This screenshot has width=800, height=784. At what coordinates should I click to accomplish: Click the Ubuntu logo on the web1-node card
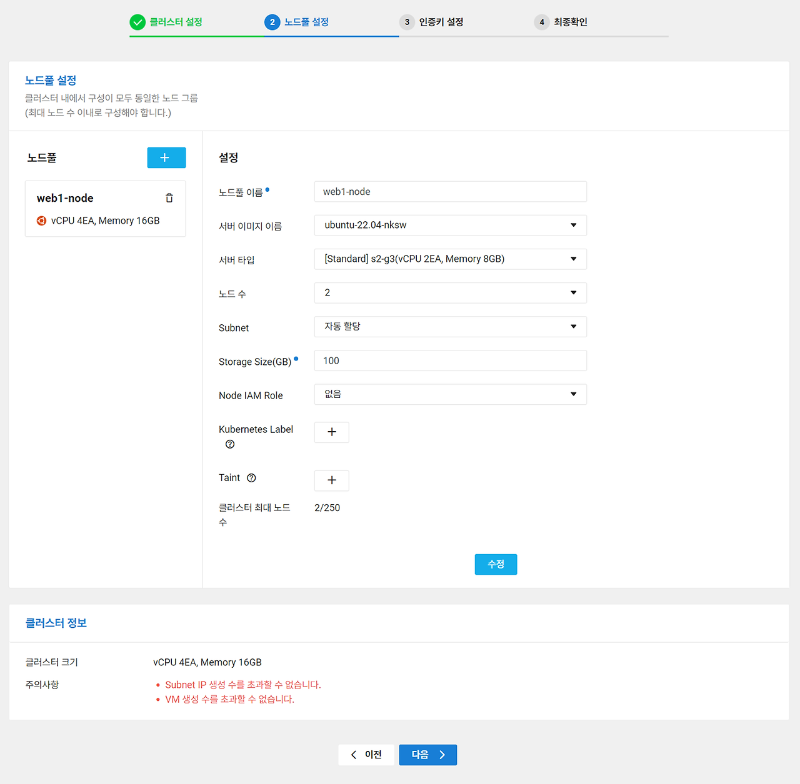coord(41,221)
